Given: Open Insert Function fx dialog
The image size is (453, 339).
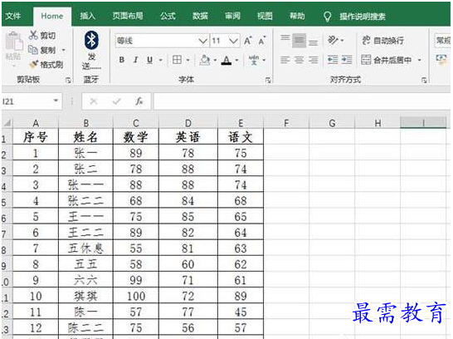Looking at the screenshot, I should (139, 101).
